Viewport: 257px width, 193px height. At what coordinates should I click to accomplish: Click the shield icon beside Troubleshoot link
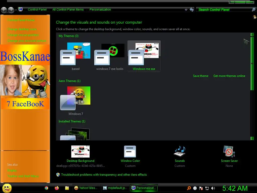58,175
